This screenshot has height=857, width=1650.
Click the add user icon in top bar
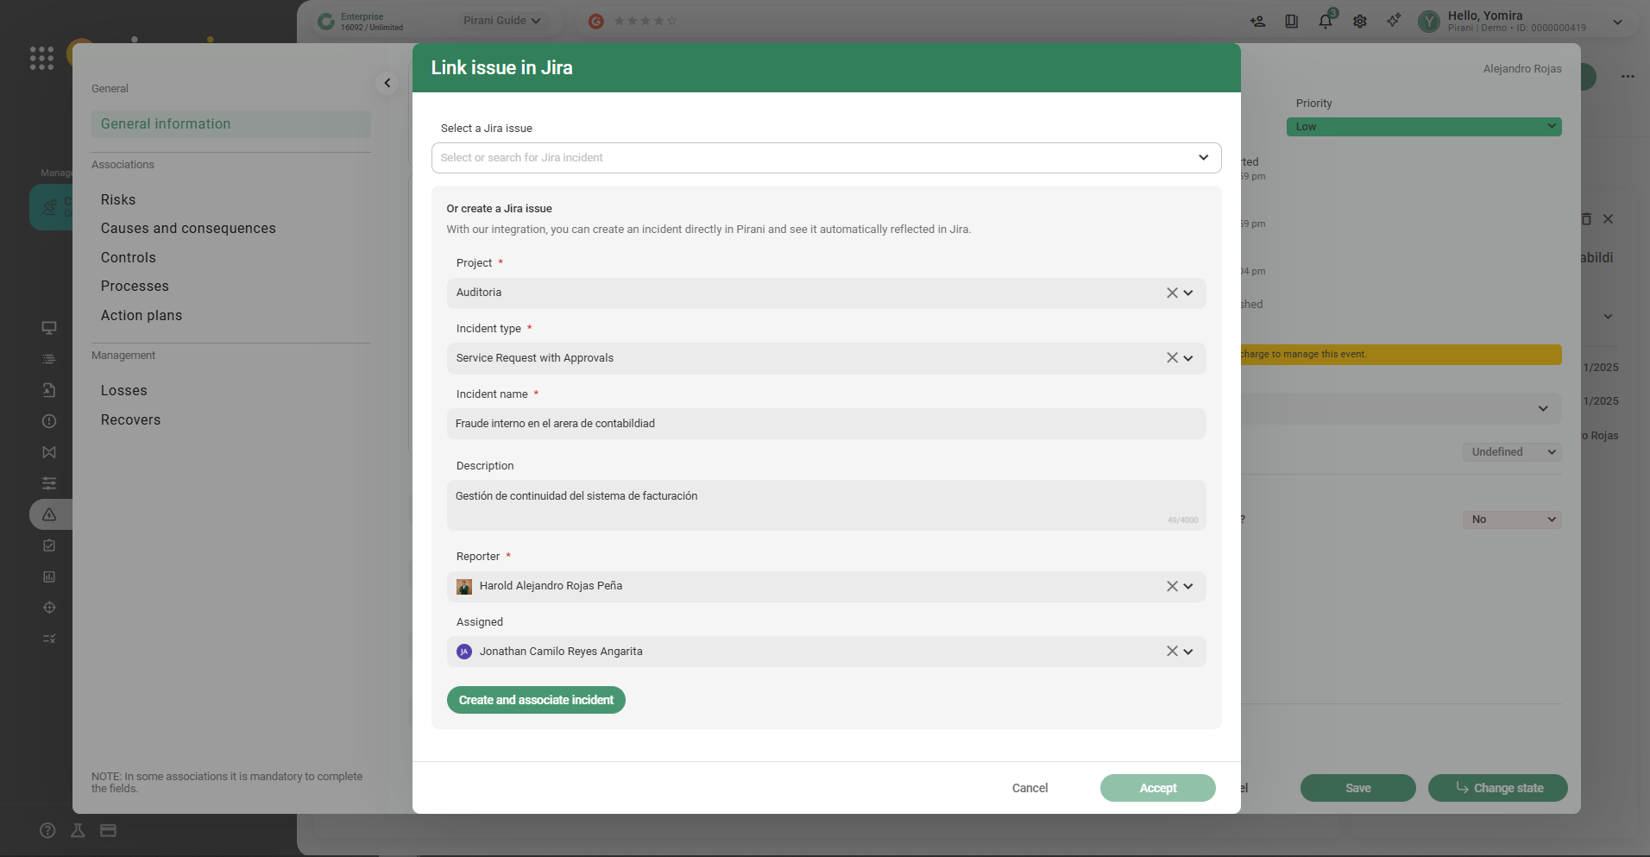pyautogui.click(x=1257, y=22)
